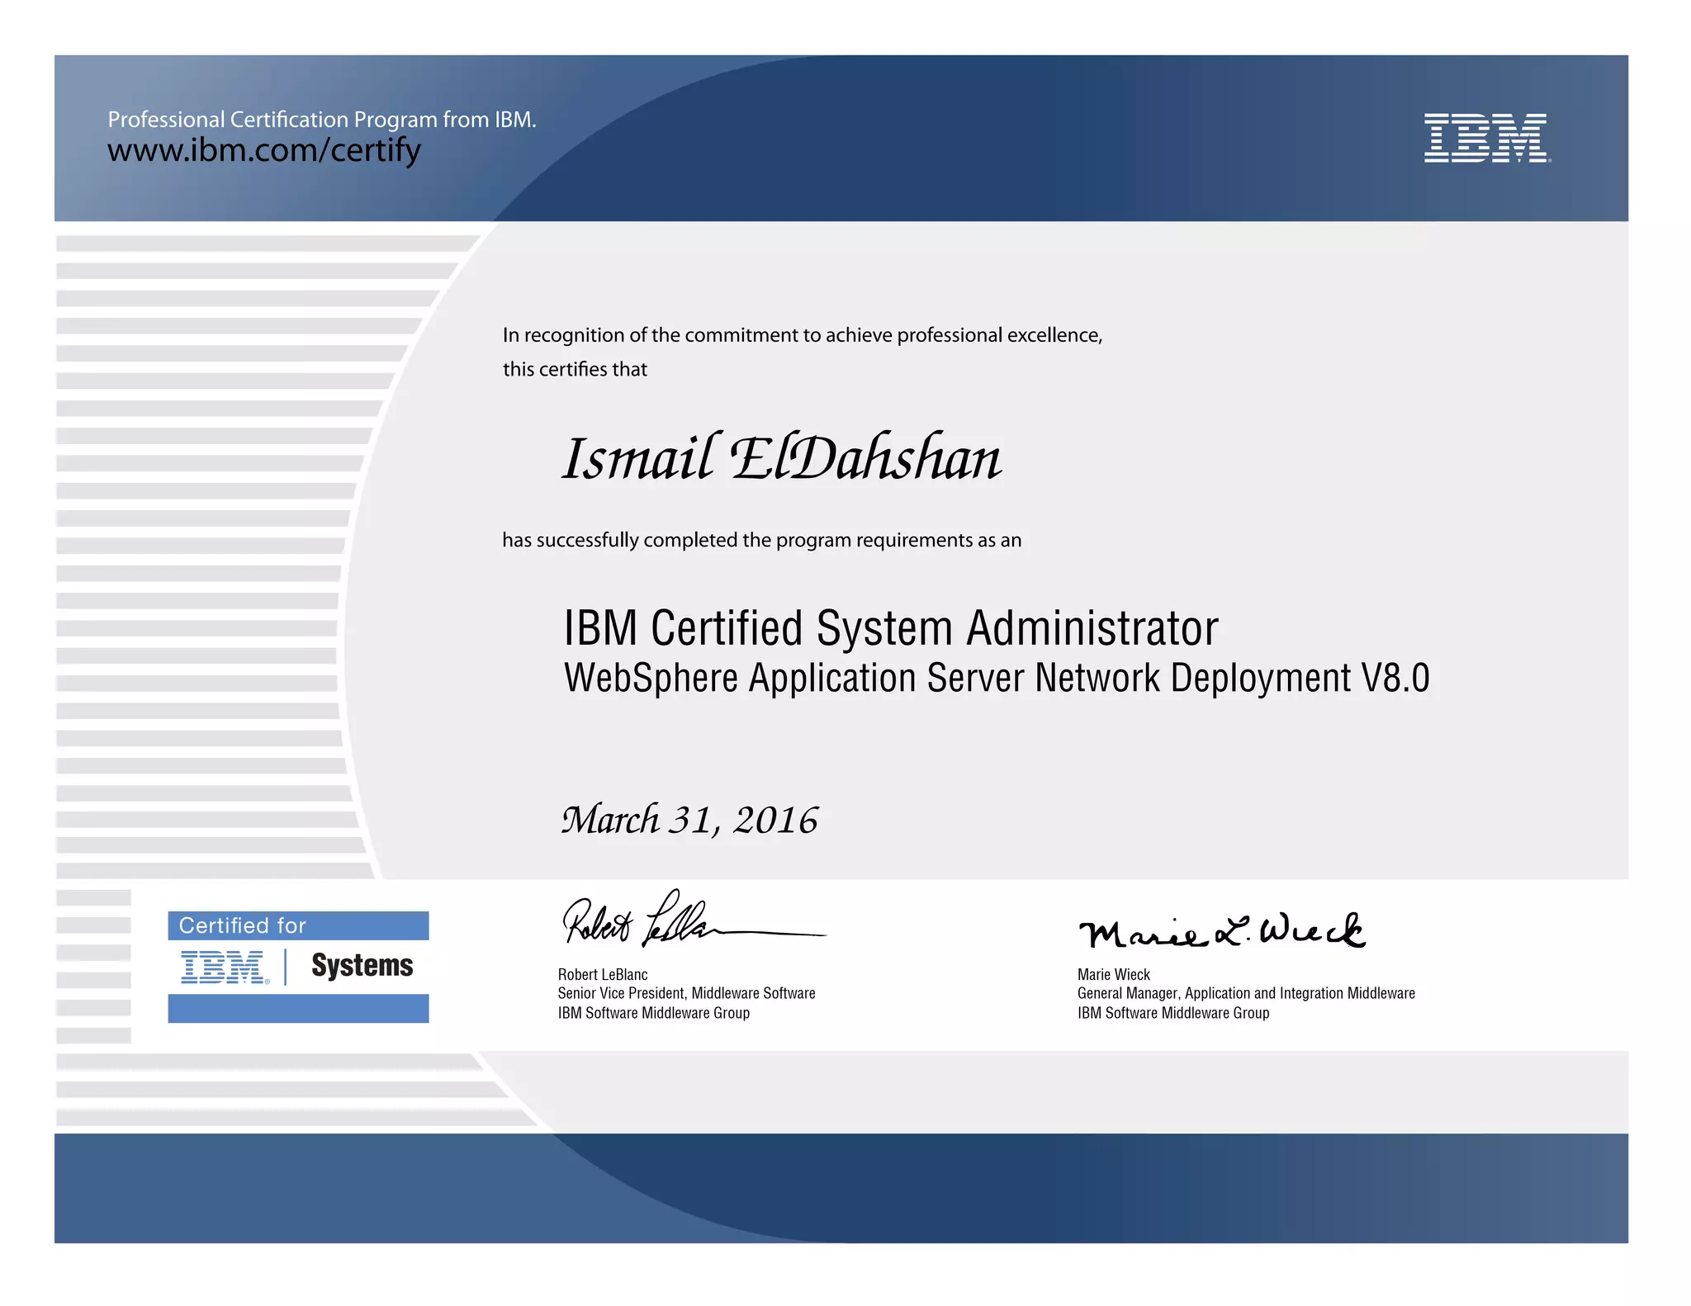Click Senior Vice President, Middleware Software title
Screen dimensions: 1691x1306
pos(686,994)
